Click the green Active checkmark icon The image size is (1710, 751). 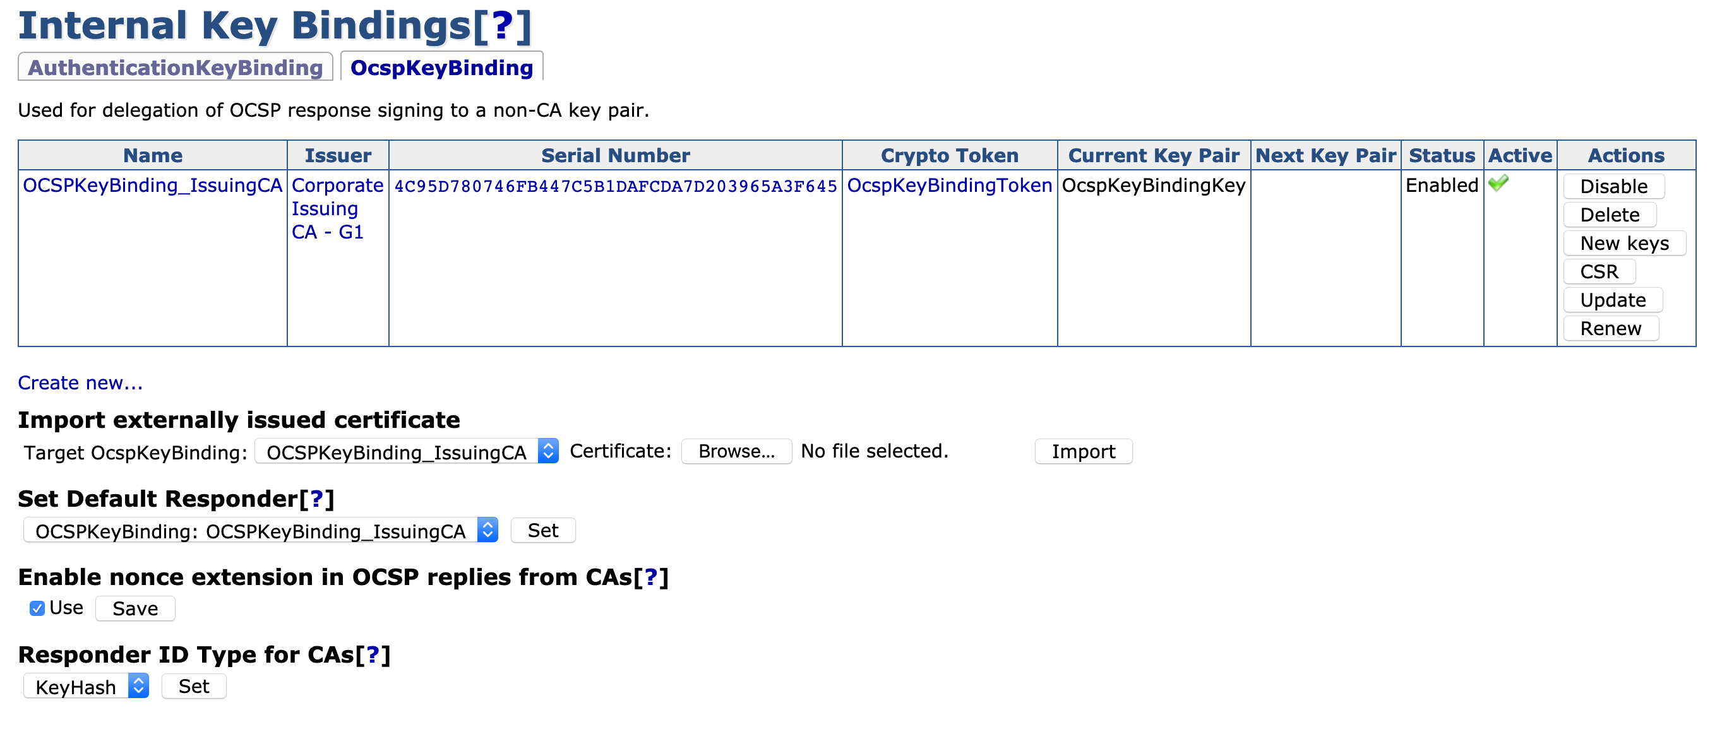(x=1498, y=183)
